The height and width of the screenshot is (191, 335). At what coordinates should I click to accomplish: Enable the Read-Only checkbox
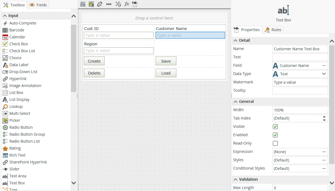[x=275, y=143]
